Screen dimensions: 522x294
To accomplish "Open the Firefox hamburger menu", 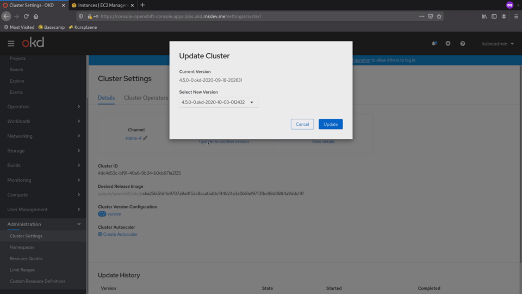I will (516, 16).
